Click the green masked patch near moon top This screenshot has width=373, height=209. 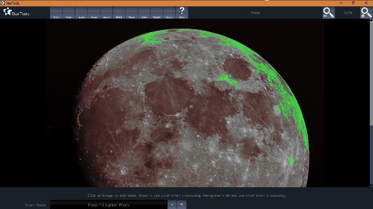click(x=151, y=39)
